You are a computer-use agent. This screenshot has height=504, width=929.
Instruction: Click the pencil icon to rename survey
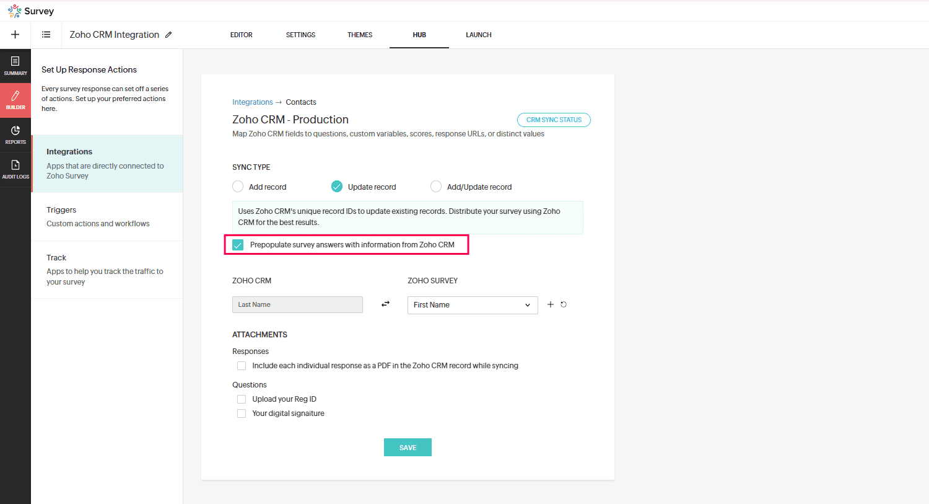(168, 35)
